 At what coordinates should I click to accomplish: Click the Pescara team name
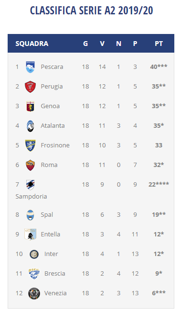click(52, 67)
